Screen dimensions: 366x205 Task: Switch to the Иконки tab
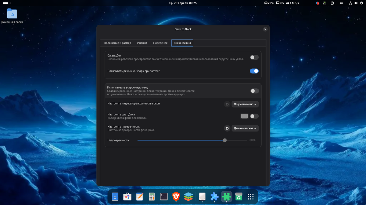click(x=142, y=43)
